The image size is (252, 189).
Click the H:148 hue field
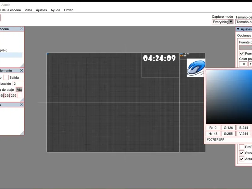click(x=213, y=134)
